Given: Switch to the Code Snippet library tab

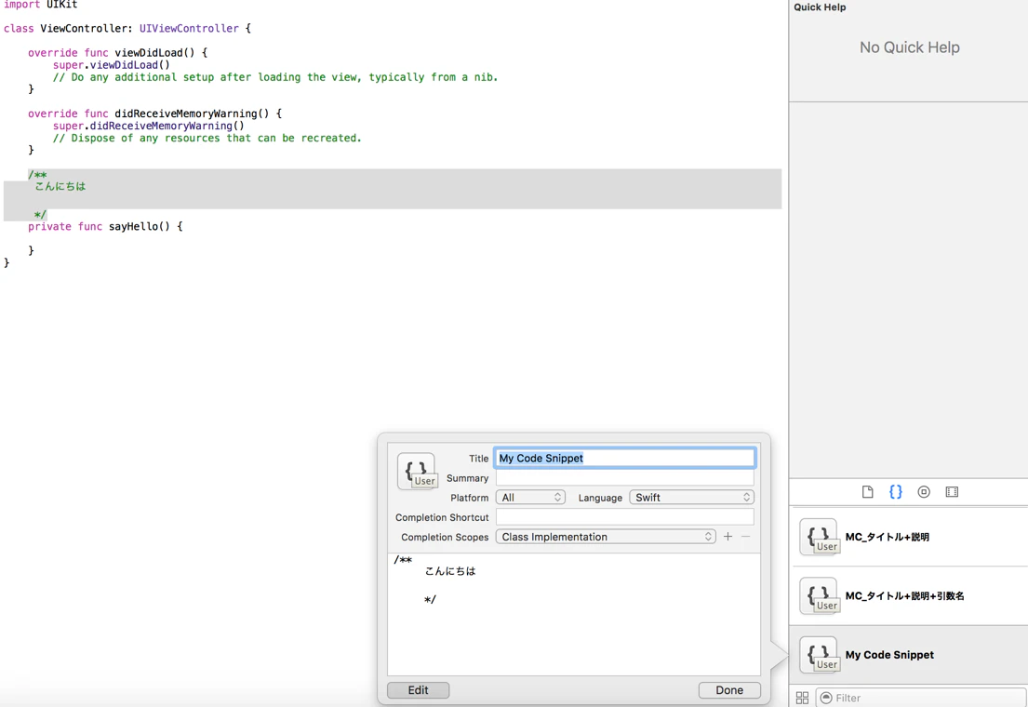Looking at the screenshot, I should [896, 492].
